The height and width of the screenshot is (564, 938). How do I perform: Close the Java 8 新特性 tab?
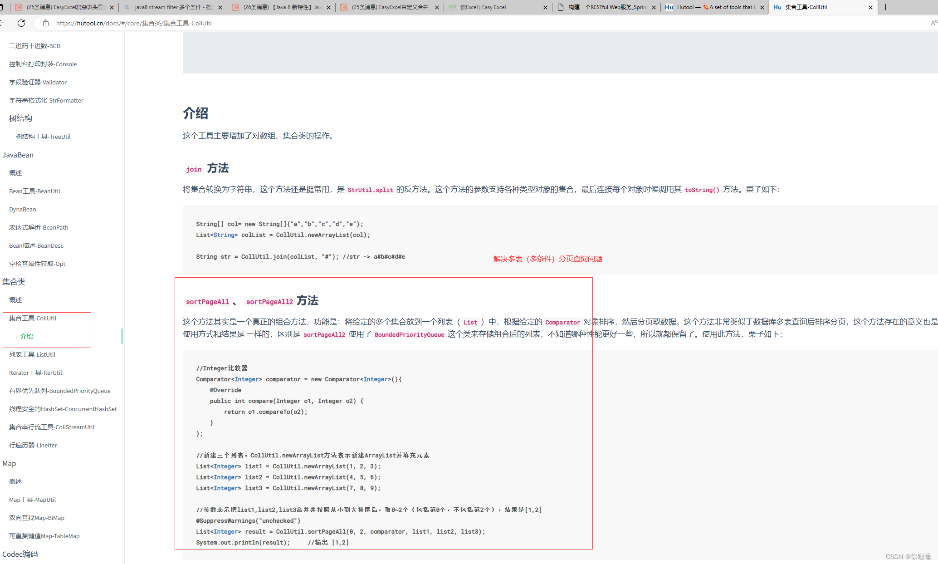click(328, 7)
